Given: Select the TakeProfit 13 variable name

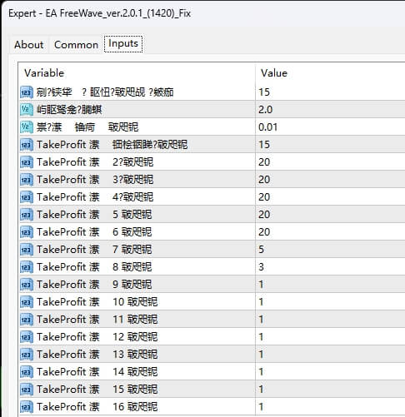Looking at the screenshot, I should (x=97, y=355).
